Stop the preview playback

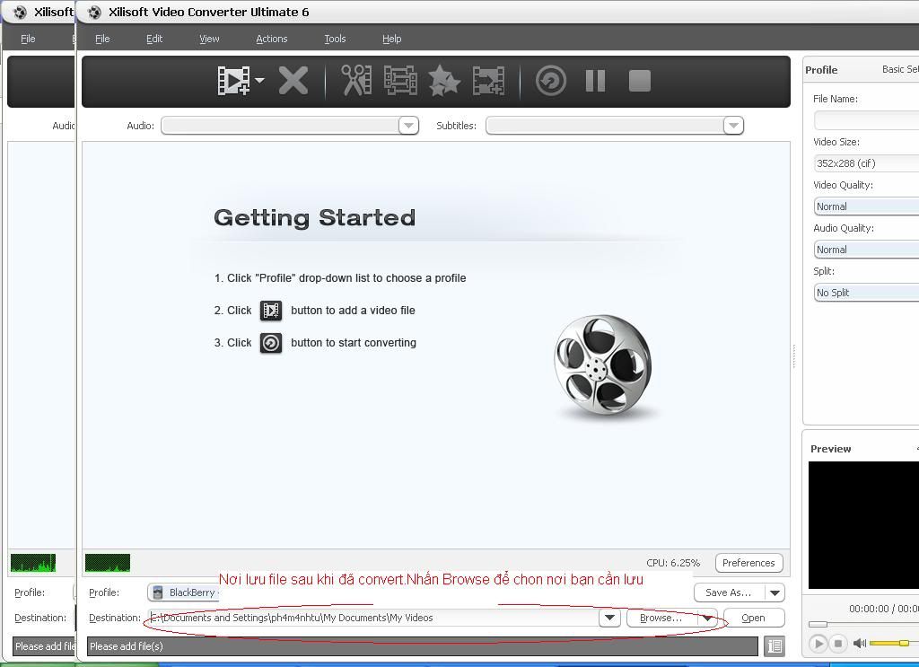coord(838,644)
